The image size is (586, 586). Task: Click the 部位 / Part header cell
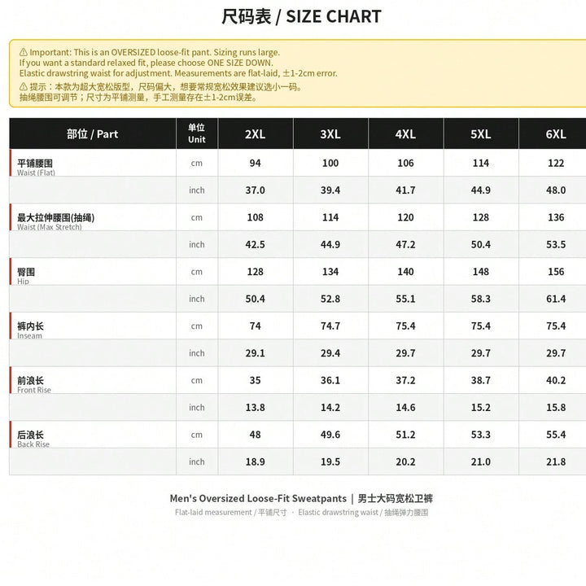[93, 133]
